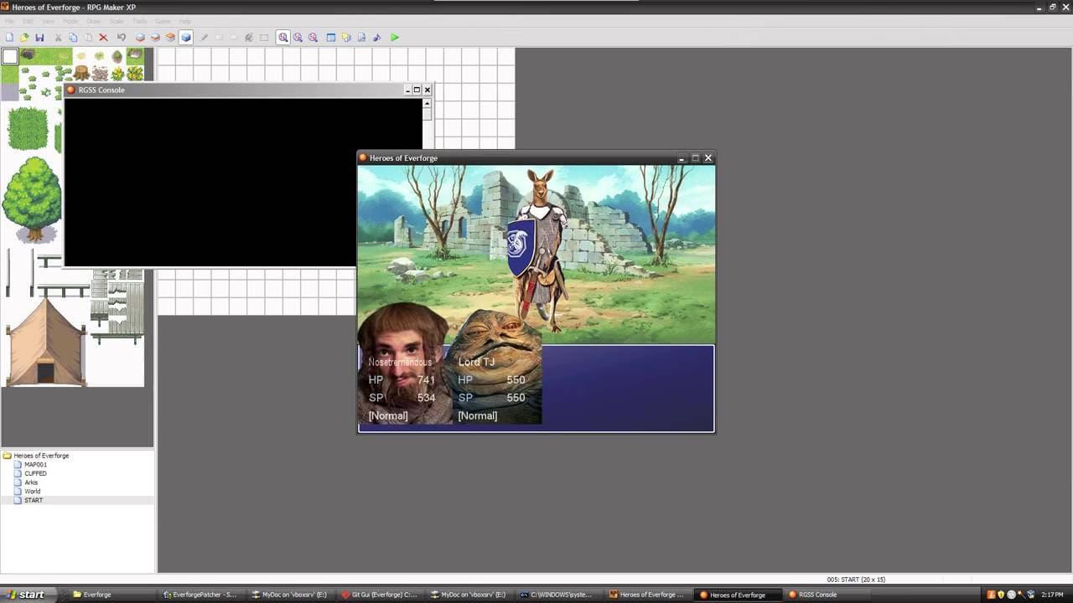Image resolution: width=1073 pixels, height=603 pixels.
Task: Click the Nosetremendous character name in battle status
Action: pyautogui.click(x=400, y=362)
